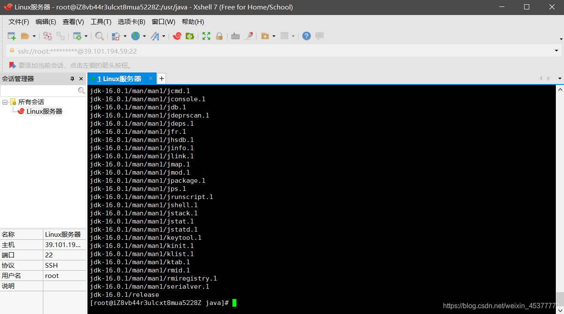Open the 窗口(W) menu
564x314 pixels.
[x=163, y=22]
